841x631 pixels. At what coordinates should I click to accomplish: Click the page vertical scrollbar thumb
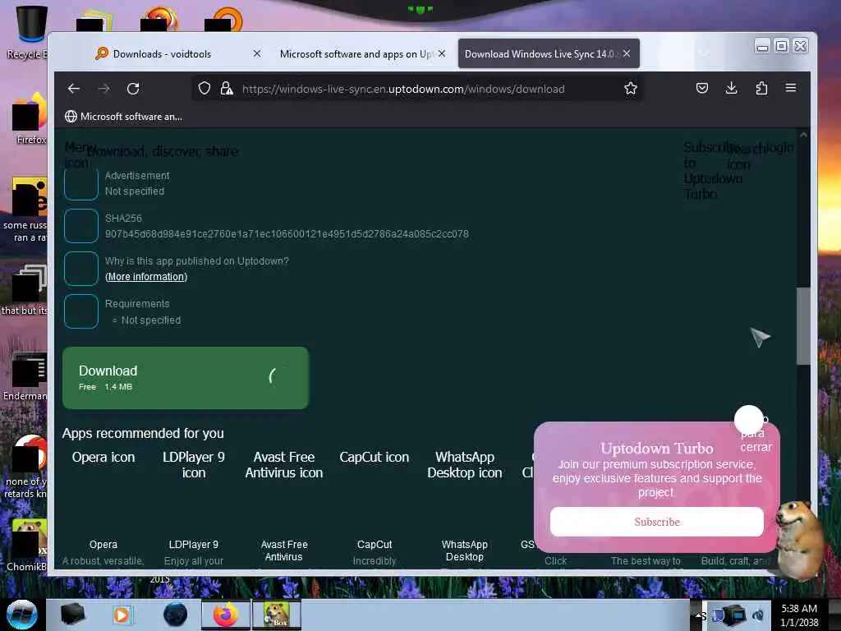[x=803, y=326]
